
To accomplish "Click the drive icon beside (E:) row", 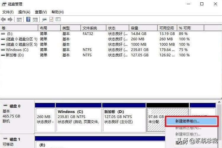I will click(3, 34).
